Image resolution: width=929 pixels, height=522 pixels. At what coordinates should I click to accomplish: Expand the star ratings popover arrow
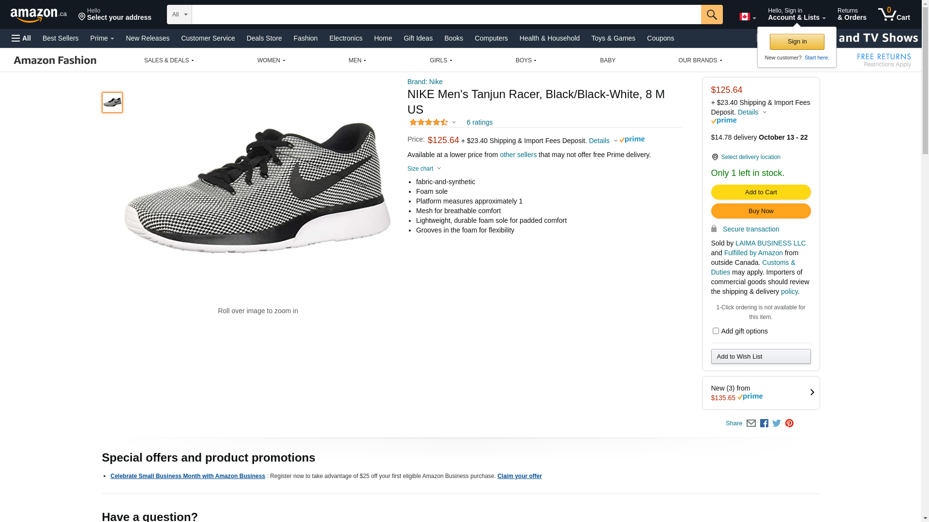point(454,122)
